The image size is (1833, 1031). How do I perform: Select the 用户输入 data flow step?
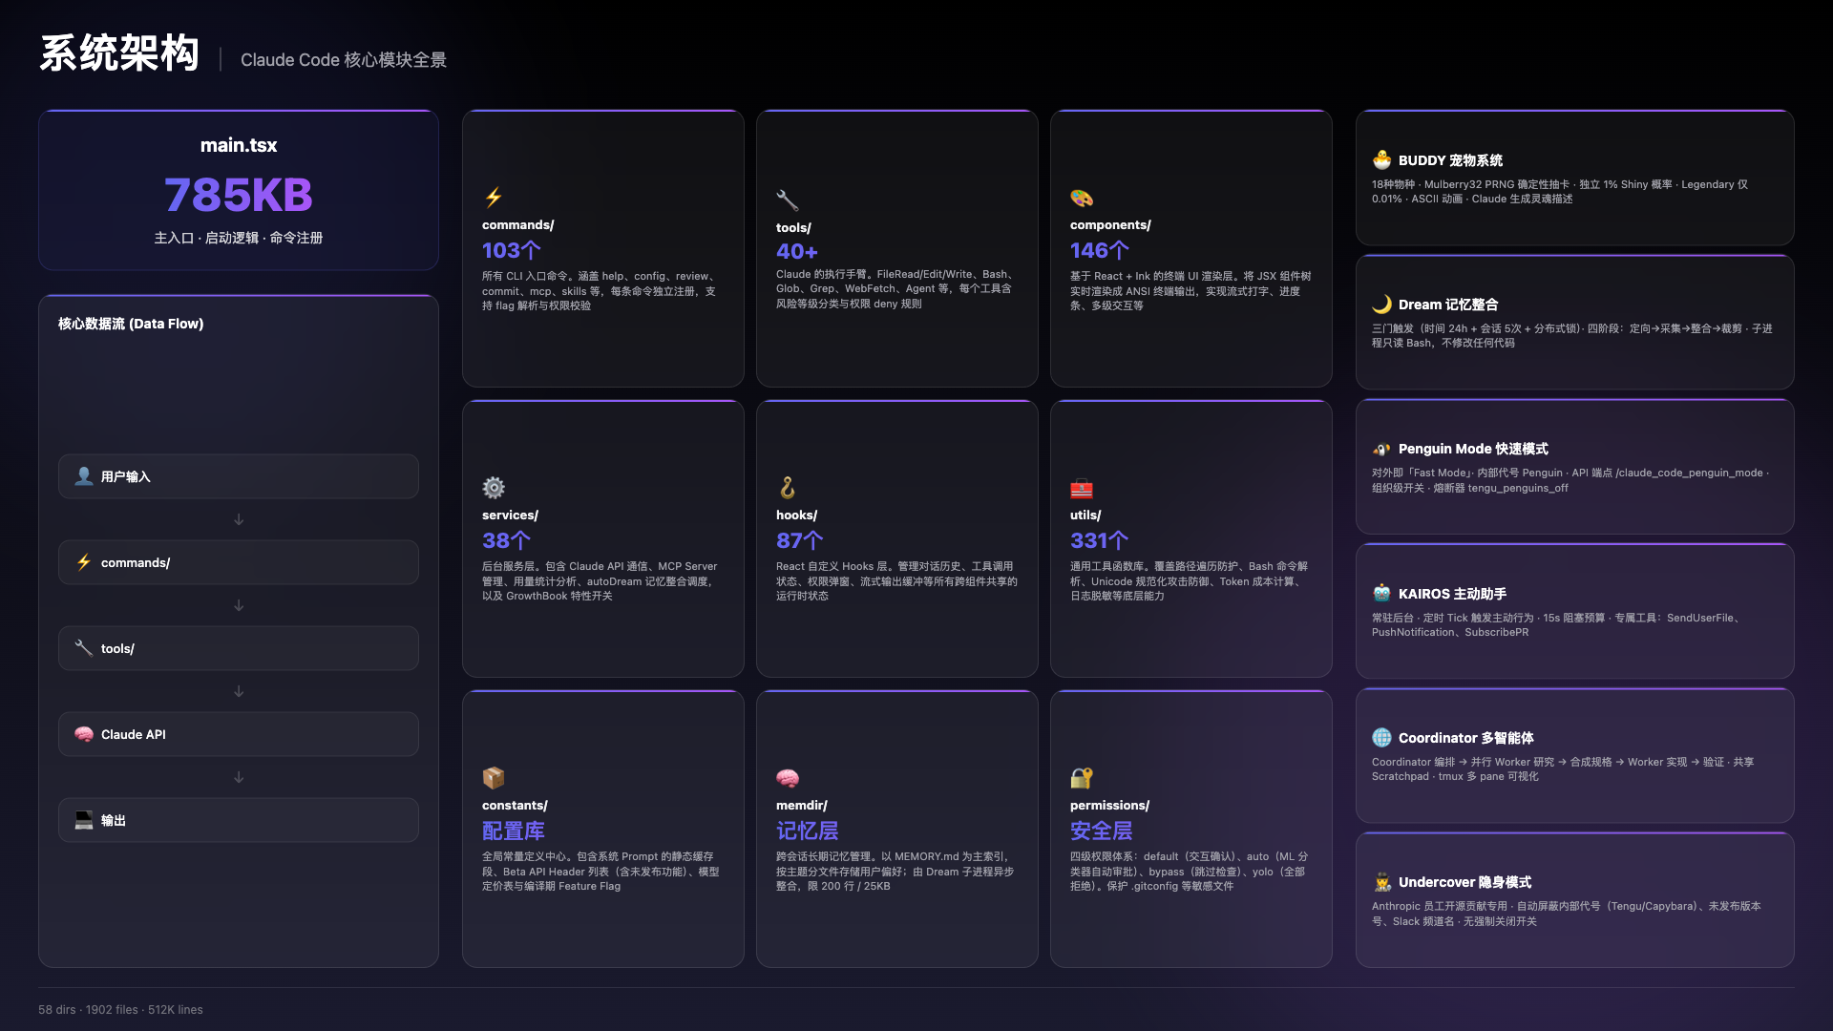pyautogui.click(x=239, y=476)
